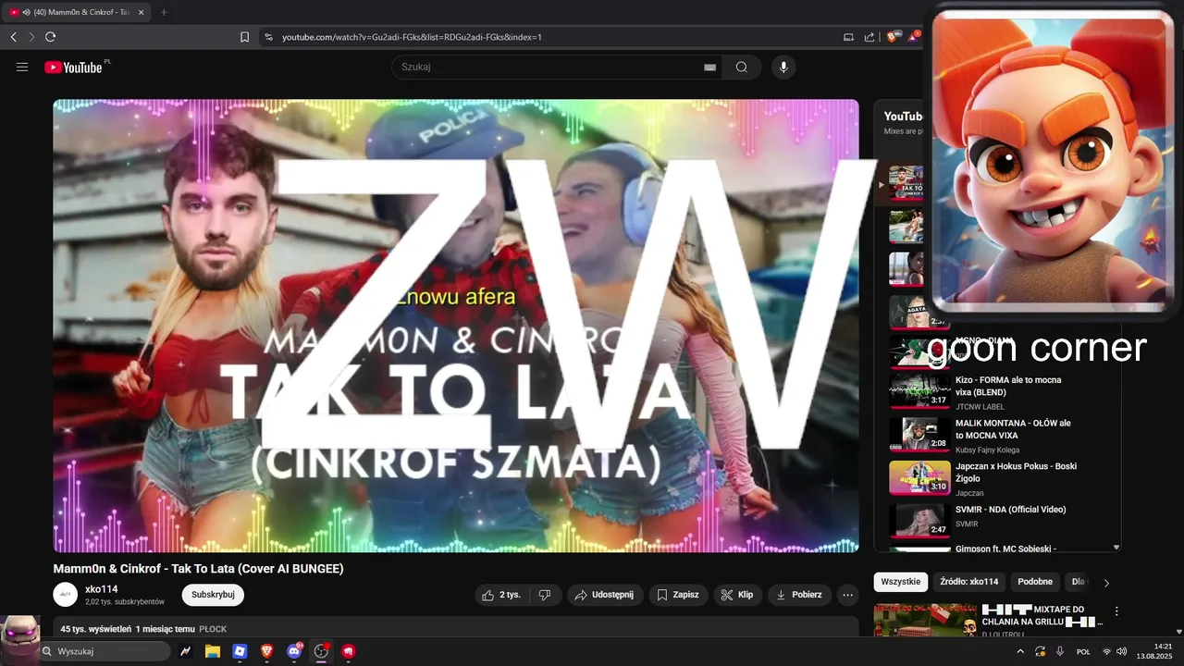The image size is (1184, 666).
Task: Open the xko114 channel avatar
Action: pyautogui.click(x=65, y=595)
